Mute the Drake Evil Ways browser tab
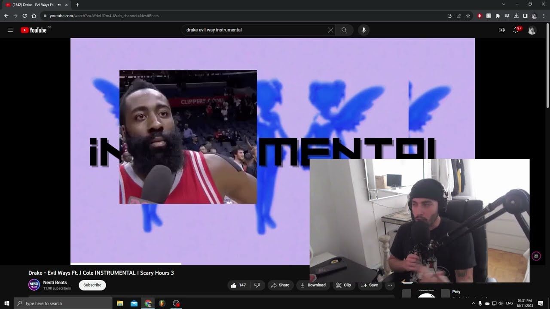 (59, 5)
